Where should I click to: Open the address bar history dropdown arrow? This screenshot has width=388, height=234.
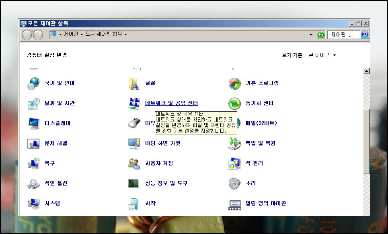pyautogui.click(x=311, y=35)
